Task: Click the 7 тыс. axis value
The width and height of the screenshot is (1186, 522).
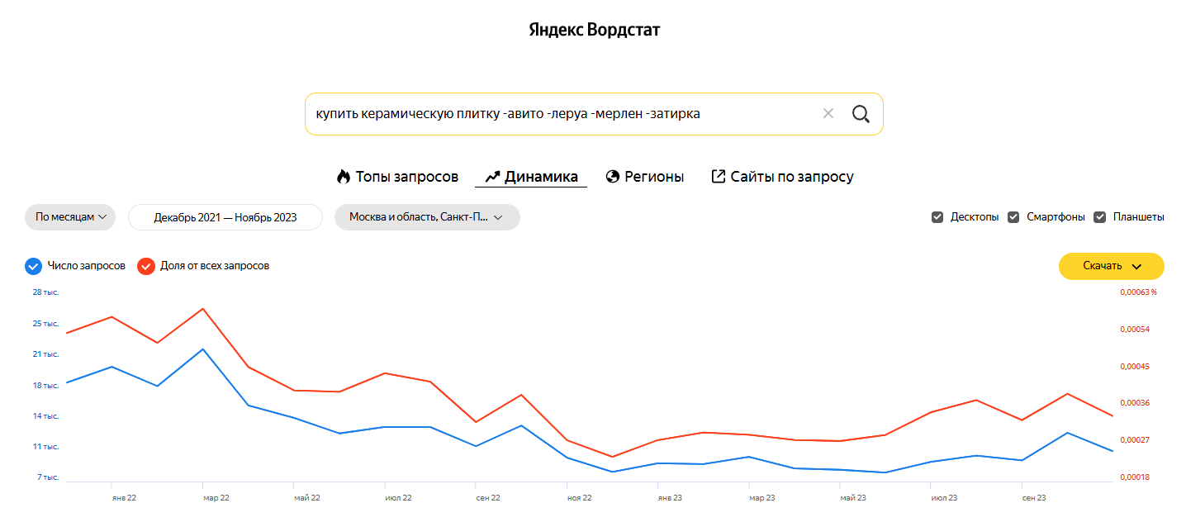Action: (x=48, y=477)
